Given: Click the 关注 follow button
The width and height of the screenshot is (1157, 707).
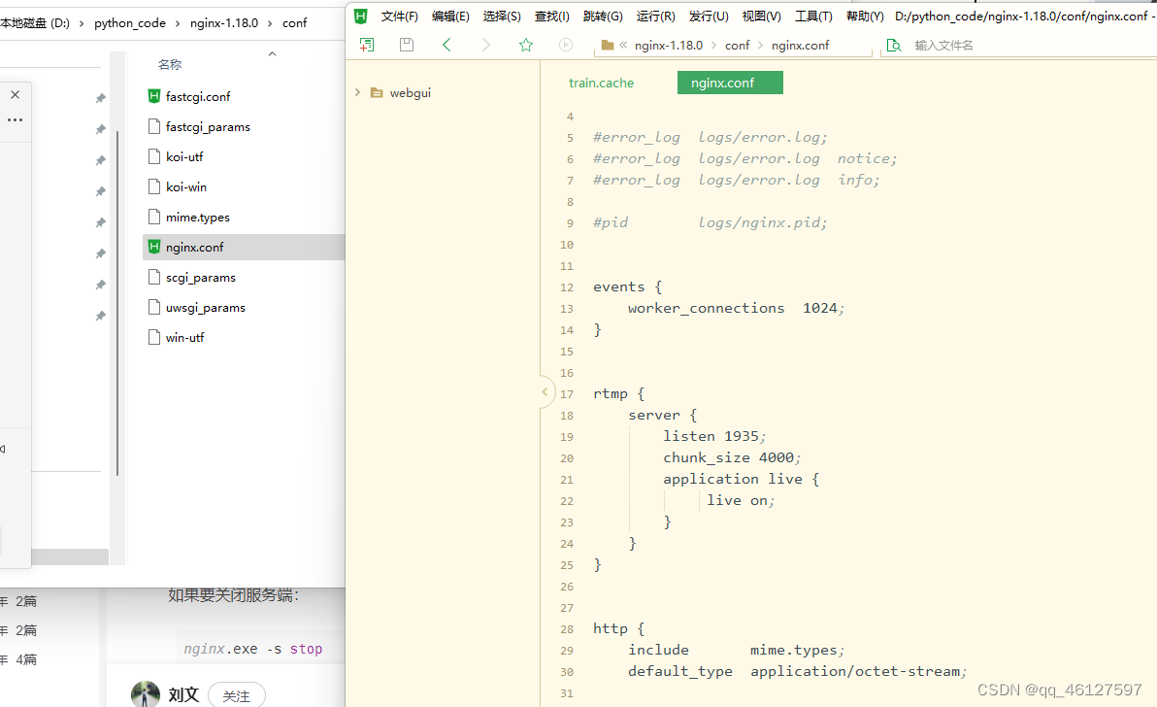Looking at the screenshot, I should pyautogui.click(x=236, y=696).
